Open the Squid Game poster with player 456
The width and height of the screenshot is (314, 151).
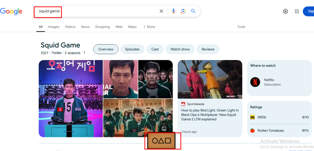click(71, 99)
